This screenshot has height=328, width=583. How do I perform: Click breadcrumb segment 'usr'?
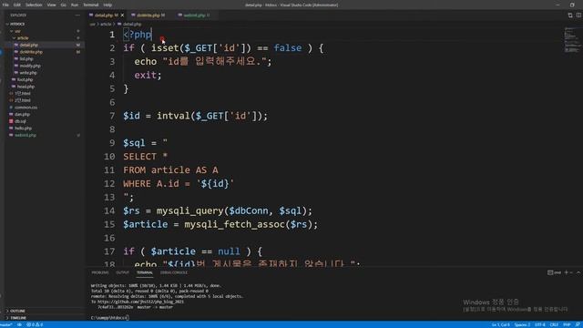92,25
